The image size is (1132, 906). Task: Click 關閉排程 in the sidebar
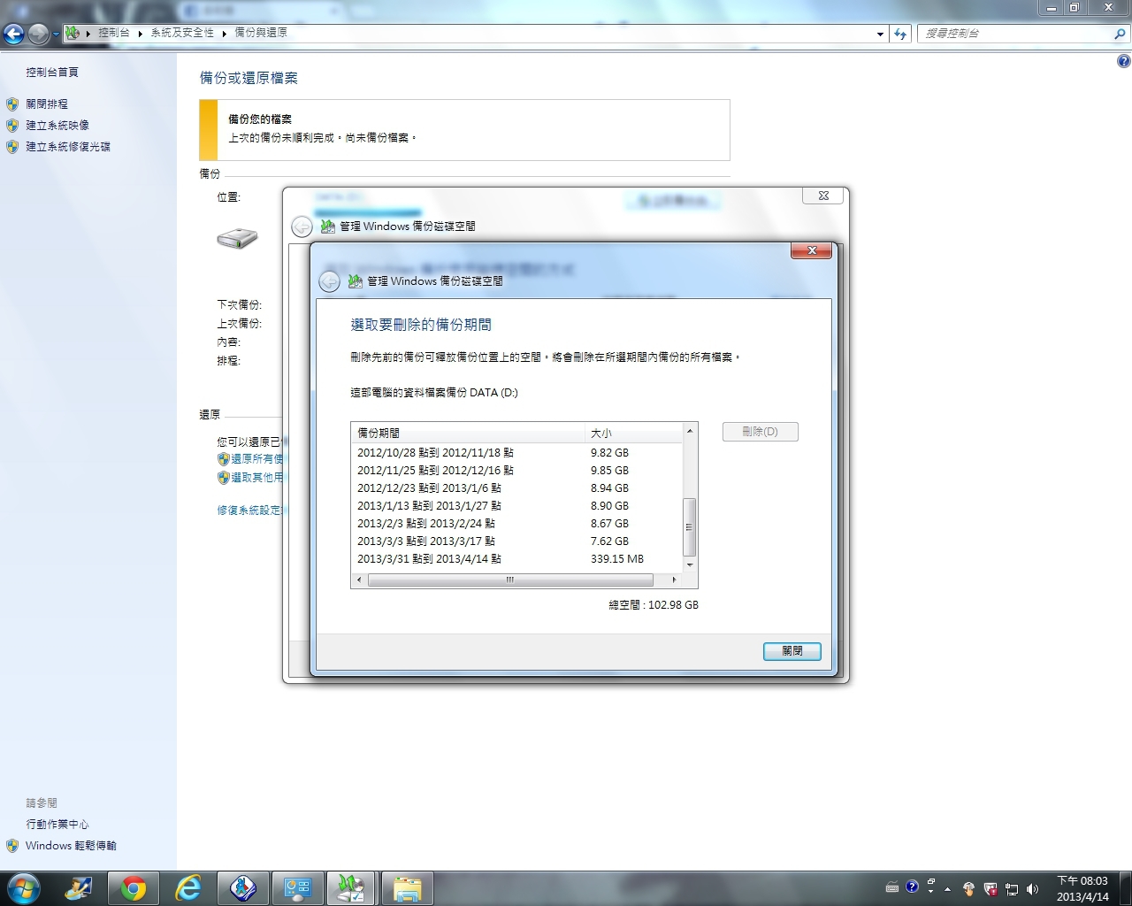click(47, 104)
